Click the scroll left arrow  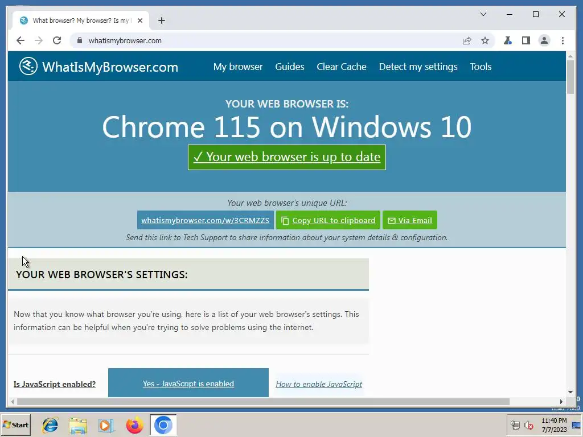(13, 402)
